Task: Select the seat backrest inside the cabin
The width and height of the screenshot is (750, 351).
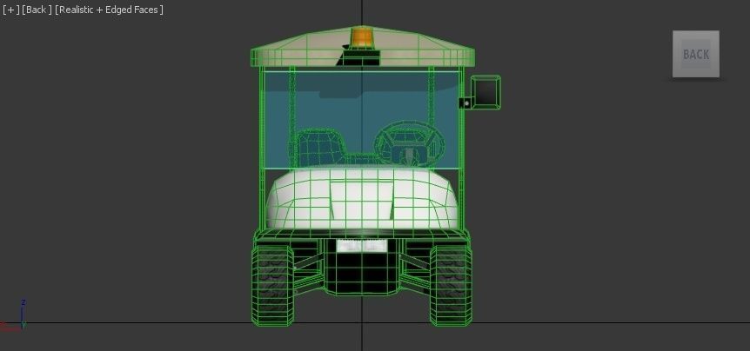Action: tap(319, 147)
